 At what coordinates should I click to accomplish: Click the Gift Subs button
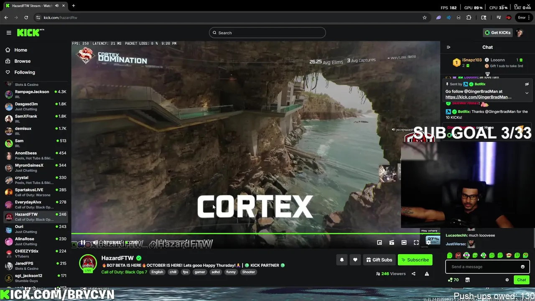379,260
